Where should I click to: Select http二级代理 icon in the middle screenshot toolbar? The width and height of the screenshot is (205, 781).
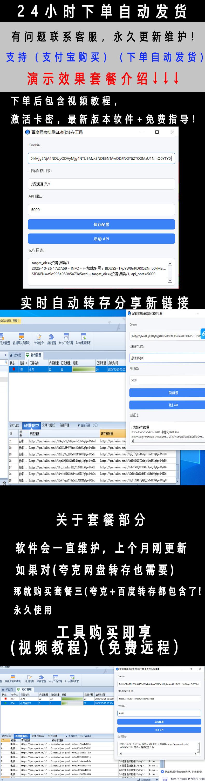tap(66, 339)
